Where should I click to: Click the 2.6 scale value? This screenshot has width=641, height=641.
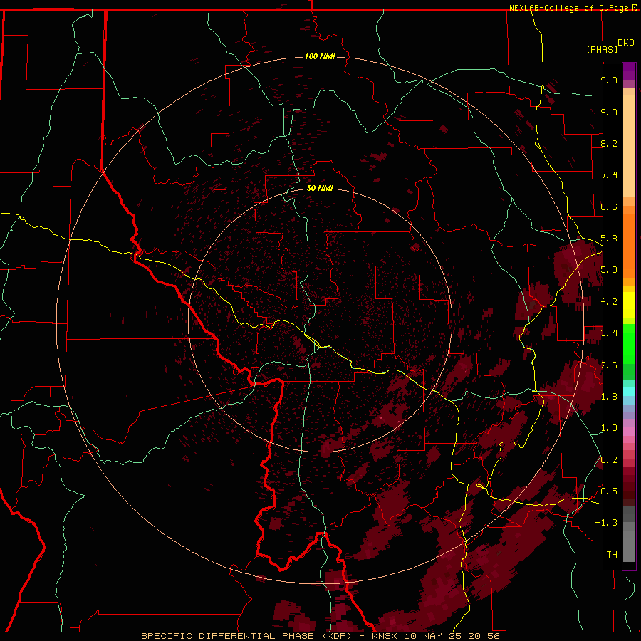pyautogui.click(x=609, y=365)
